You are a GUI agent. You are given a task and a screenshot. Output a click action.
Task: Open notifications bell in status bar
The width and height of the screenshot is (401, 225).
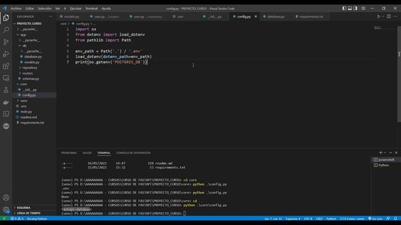(x=395, y=219)
